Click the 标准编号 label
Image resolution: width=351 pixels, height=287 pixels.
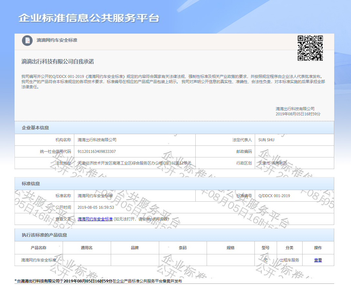244,196
